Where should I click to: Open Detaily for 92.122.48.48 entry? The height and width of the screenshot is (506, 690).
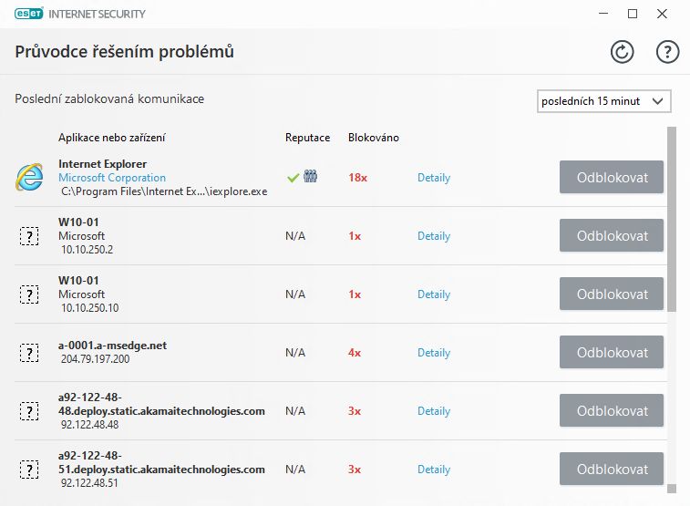434,411
